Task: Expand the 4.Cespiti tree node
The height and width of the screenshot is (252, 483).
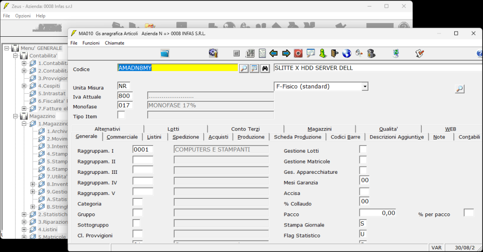Action: click(x=24, y=86)
